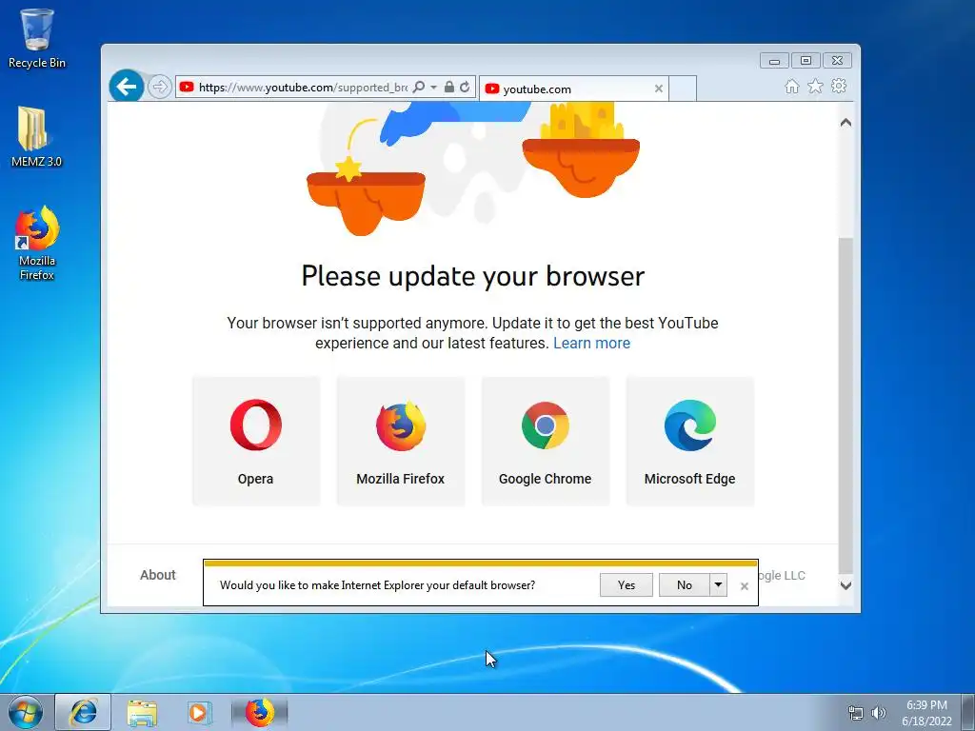Open the Windows Start menu
Image resolution: width=975 pixels, height=731 pixels.
(26, 712)
